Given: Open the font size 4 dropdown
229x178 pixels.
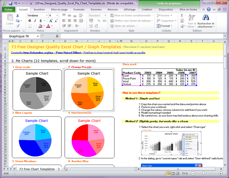Looking at the screenshot, I should point(57,15).
